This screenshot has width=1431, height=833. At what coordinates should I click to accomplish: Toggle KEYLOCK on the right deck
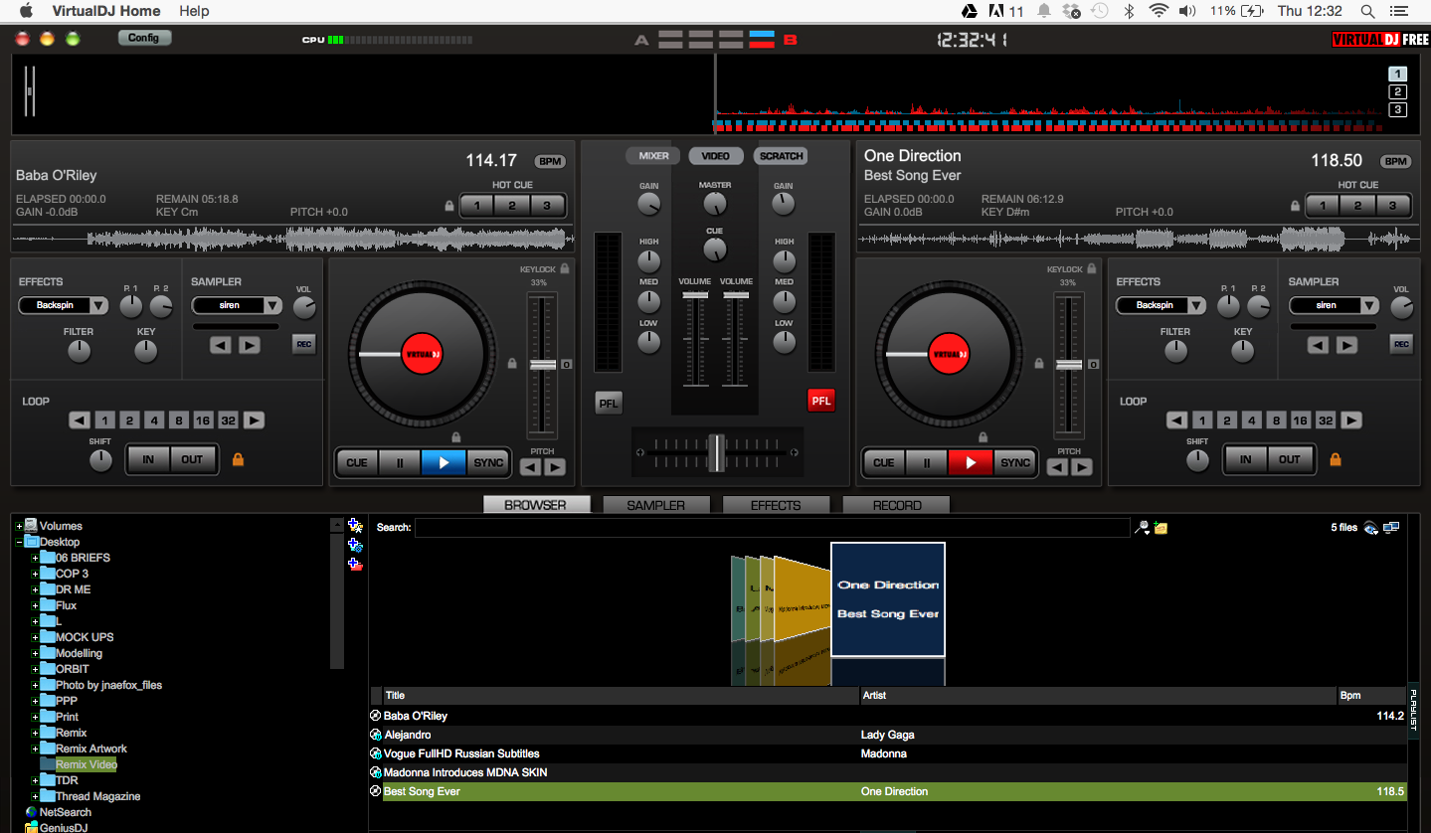[x=1090, y=267]
